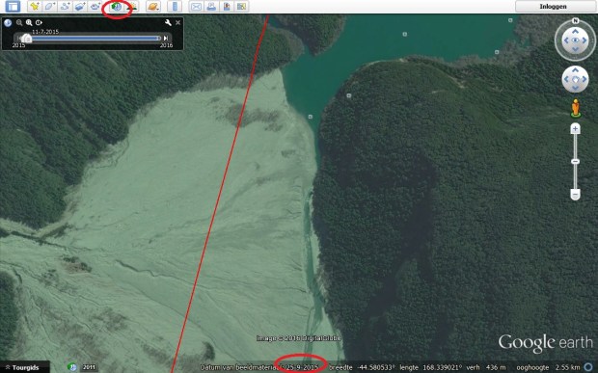Toggle historical imagery clock in toolbar
This screenshot has width=598, height=373.
pyautogui.click(x=117, y=7)
